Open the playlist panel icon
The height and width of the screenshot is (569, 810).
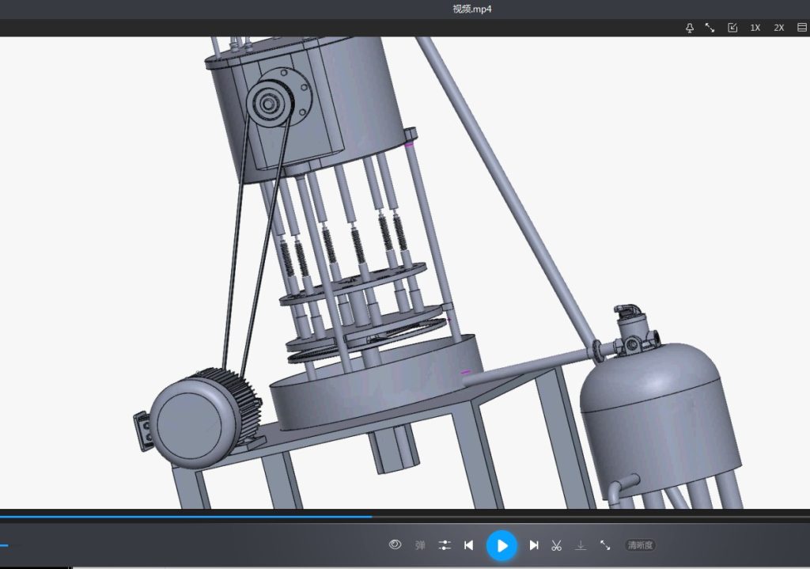(801, 28)
